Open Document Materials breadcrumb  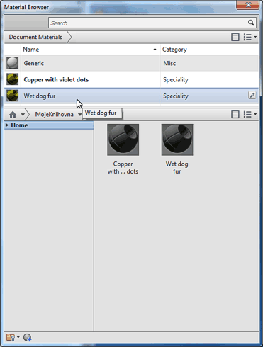(35, 37)
